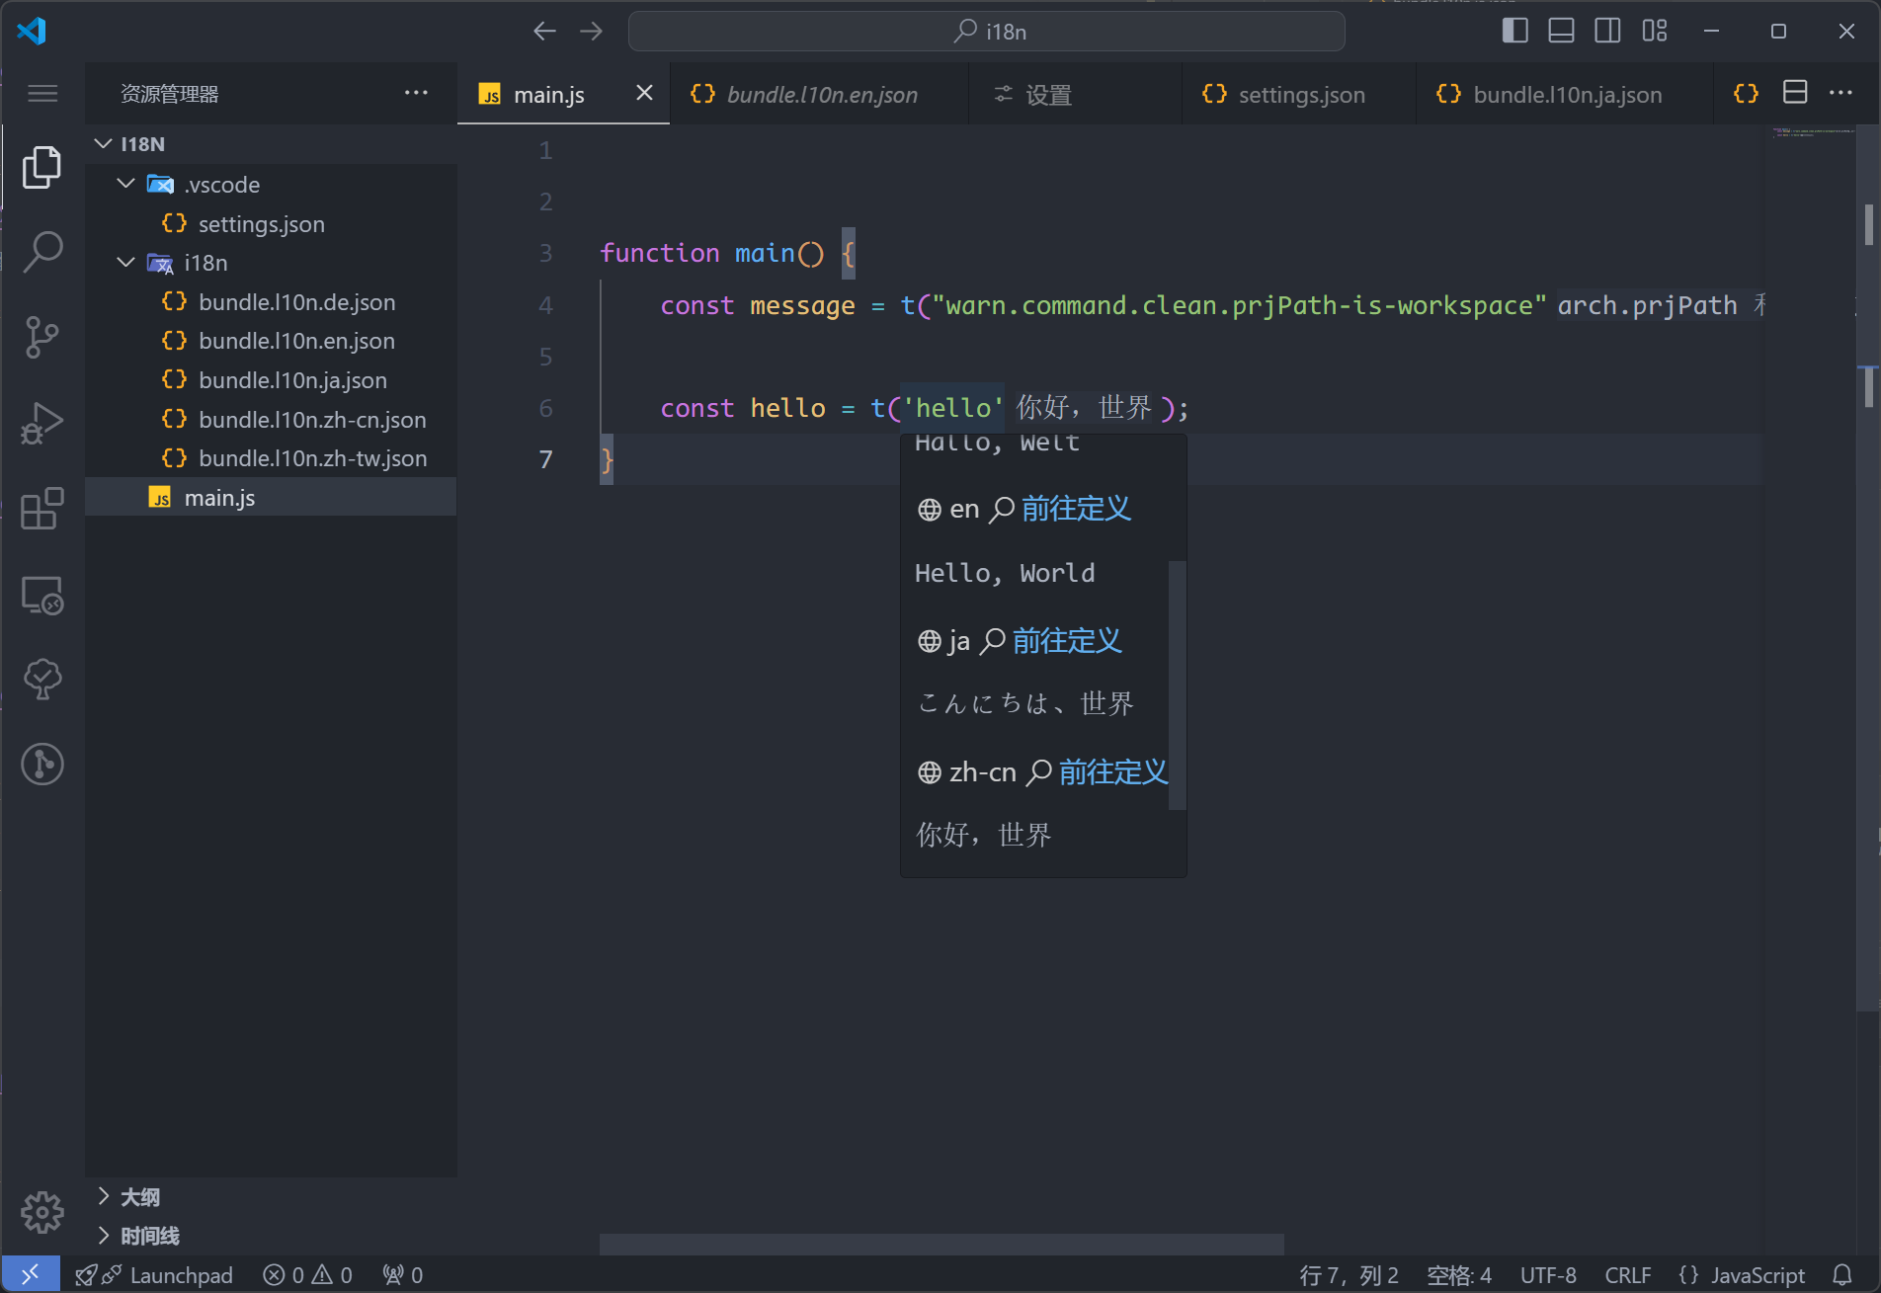Go back with the left arrow
The width and height of the screenshot is (1881, 1293).
(x=544, y=32)
